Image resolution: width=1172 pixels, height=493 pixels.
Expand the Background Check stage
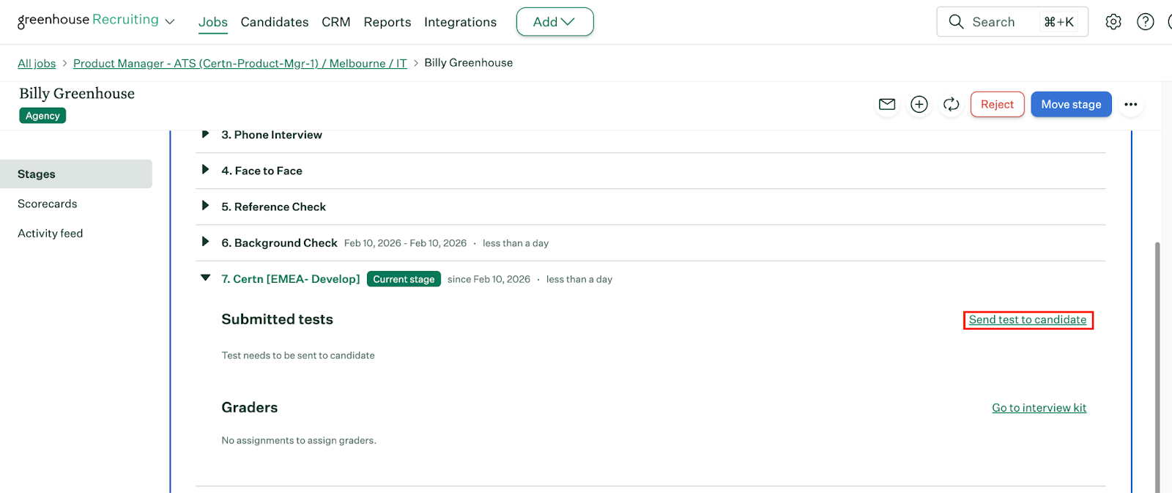click(x=205, y=242)
